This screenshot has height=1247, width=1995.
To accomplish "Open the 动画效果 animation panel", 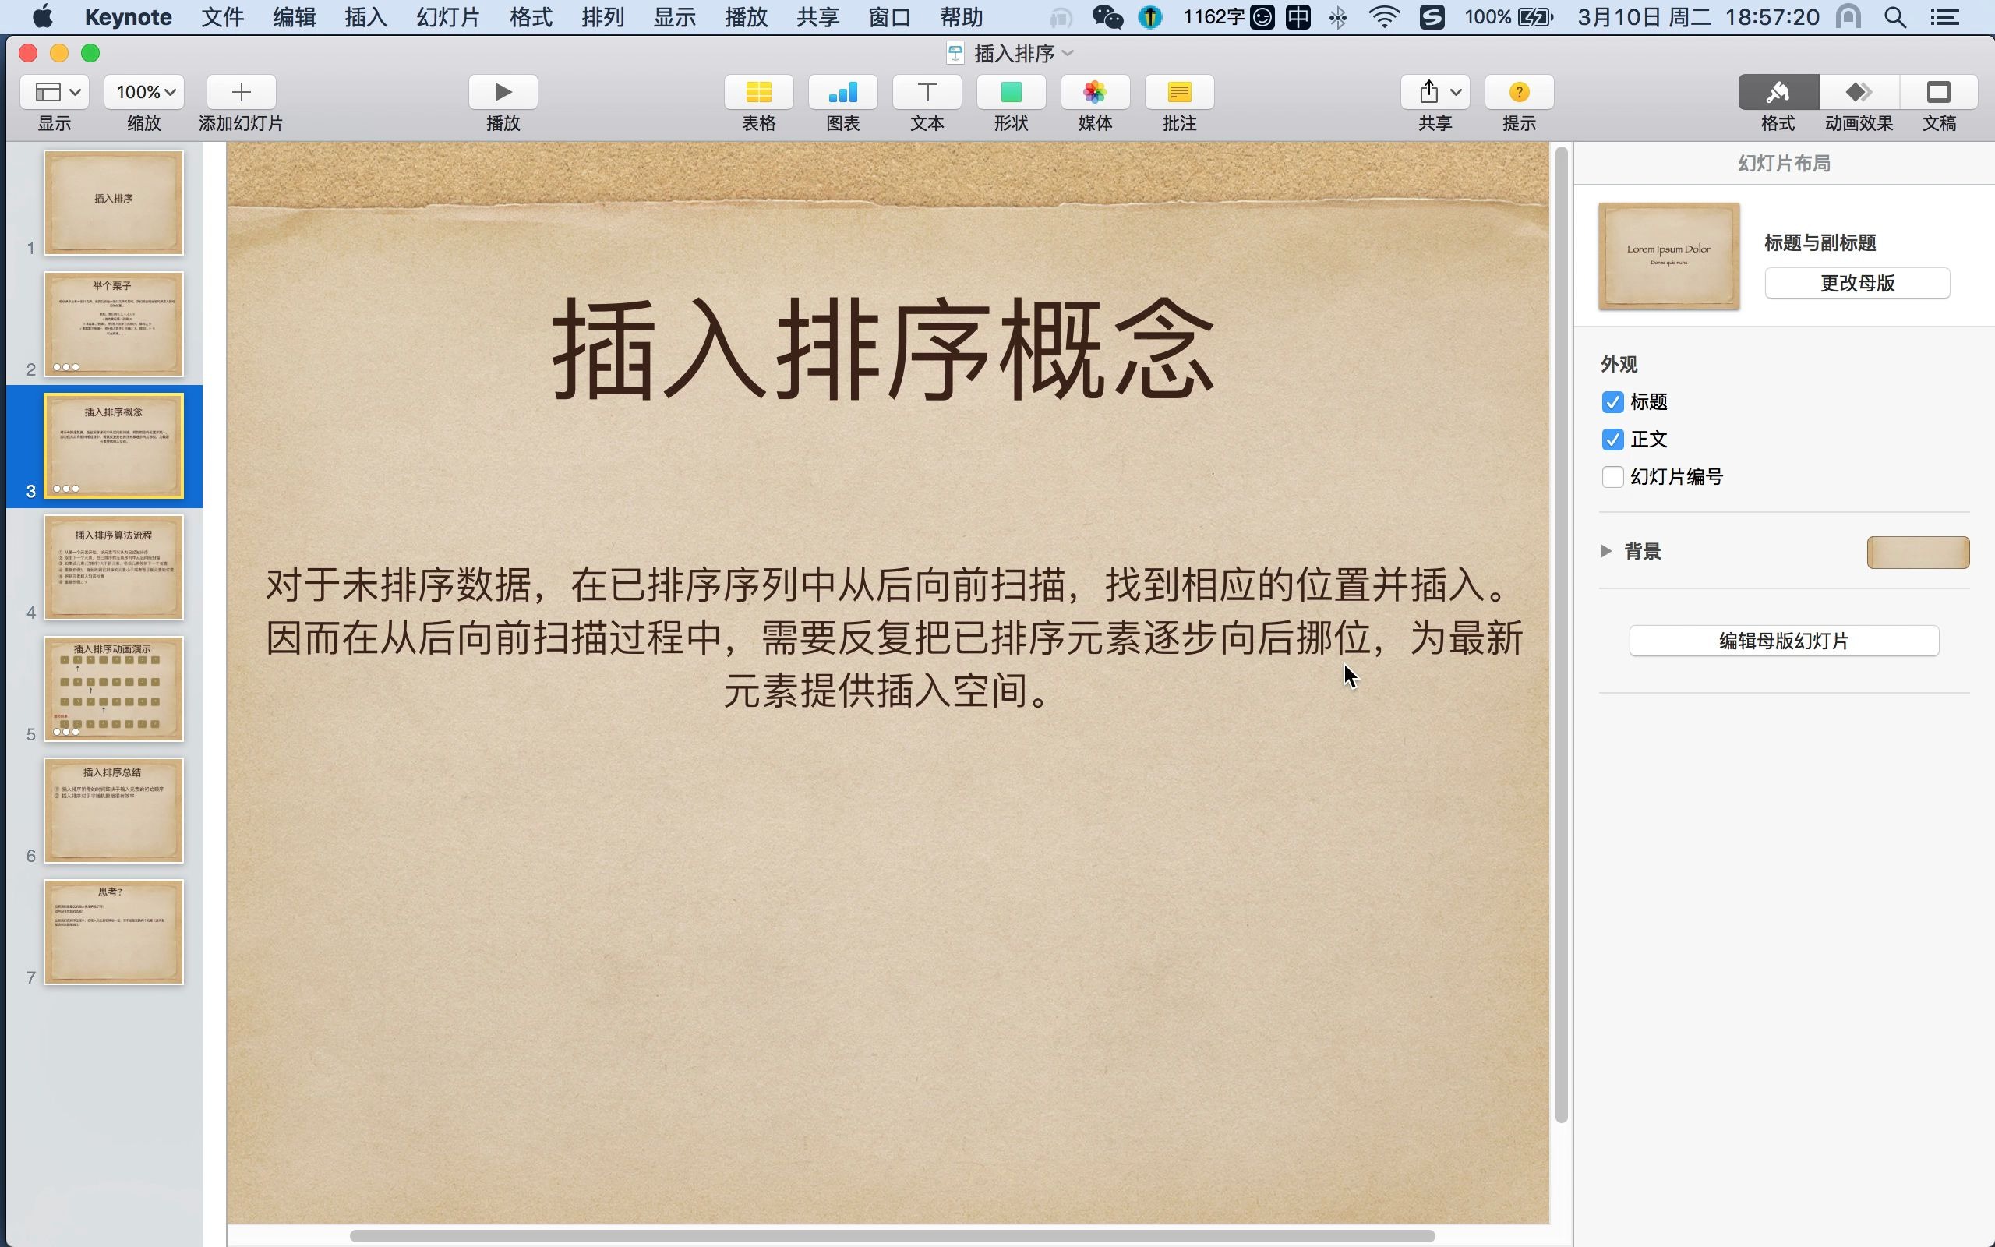I will tap(1856, 93).
